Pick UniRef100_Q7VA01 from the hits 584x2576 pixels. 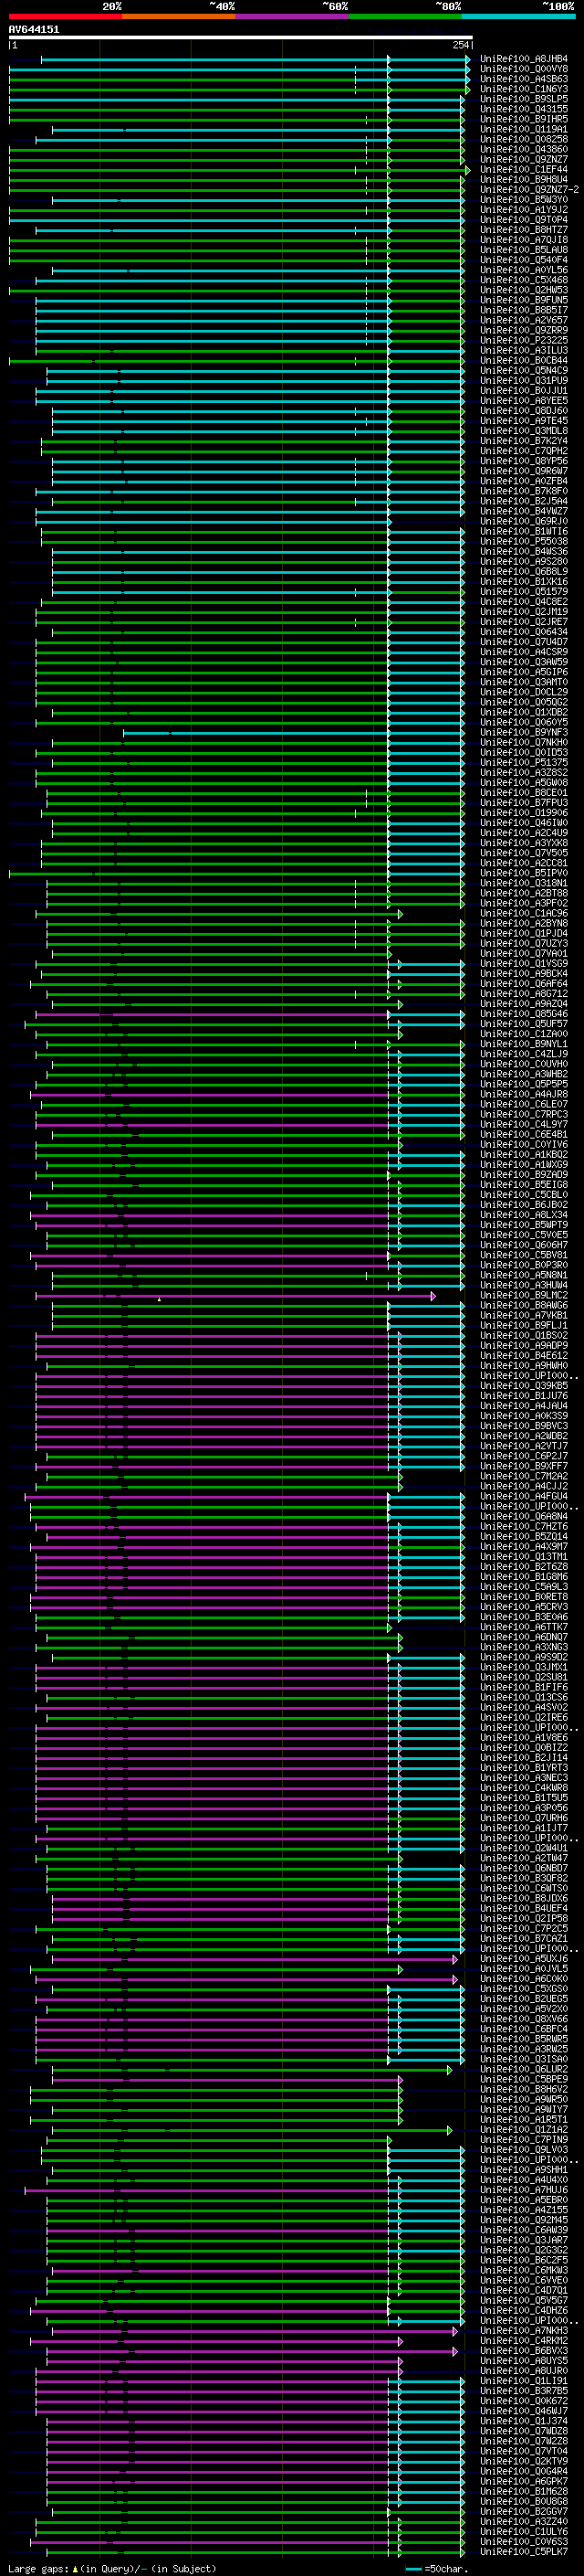pyautogui.click(x=524, y=954)
